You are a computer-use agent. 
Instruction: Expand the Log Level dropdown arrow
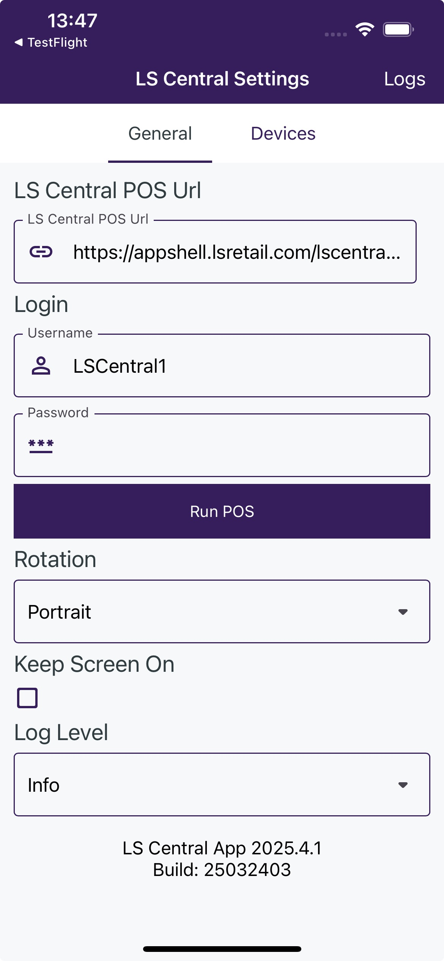[403, 785]
